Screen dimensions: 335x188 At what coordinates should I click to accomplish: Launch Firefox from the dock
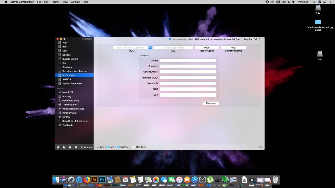coord(87,180)
